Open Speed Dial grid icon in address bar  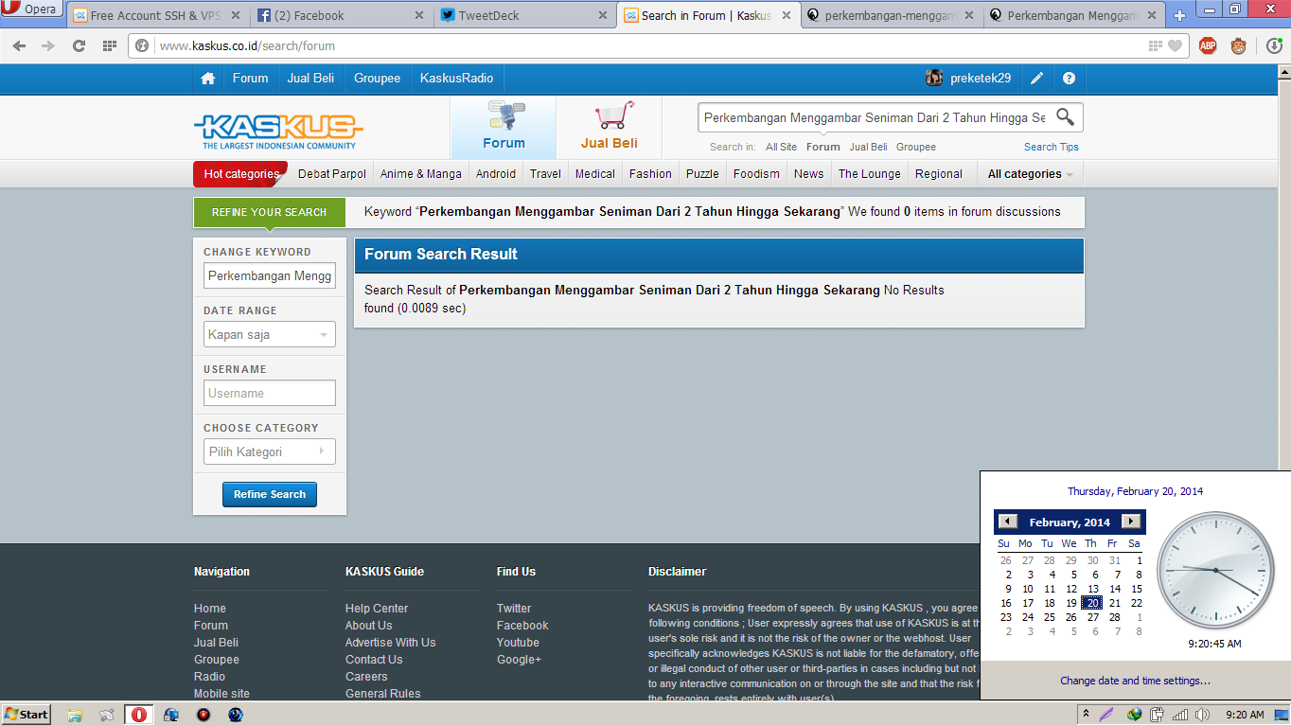click(x=1155, y=45)
